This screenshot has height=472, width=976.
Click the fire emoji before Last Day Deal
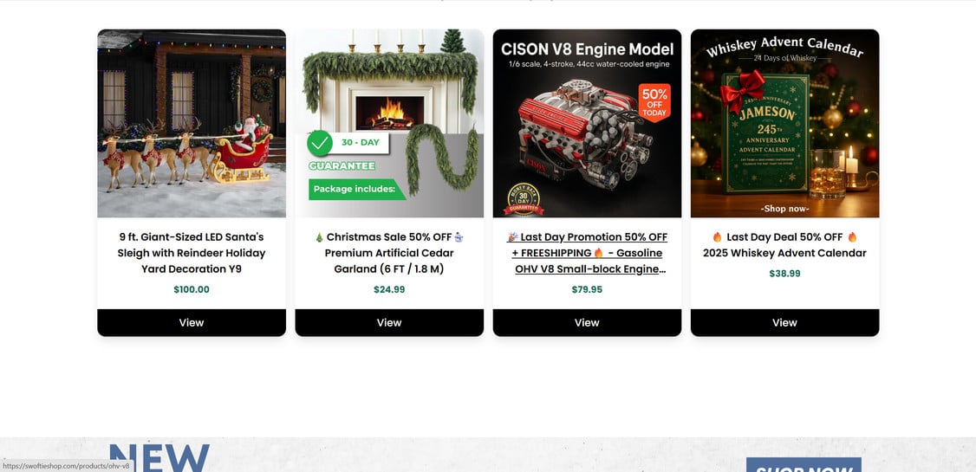tap(717, 237)
